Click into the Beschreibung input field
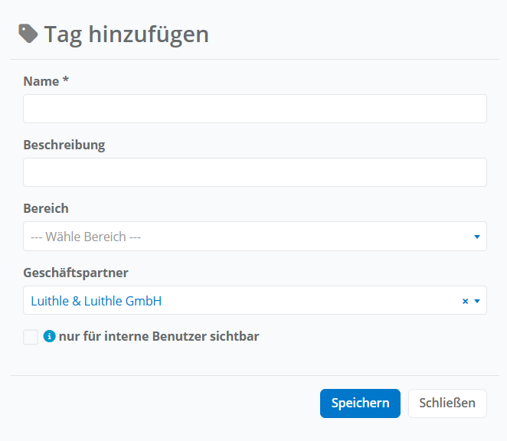 255,172
